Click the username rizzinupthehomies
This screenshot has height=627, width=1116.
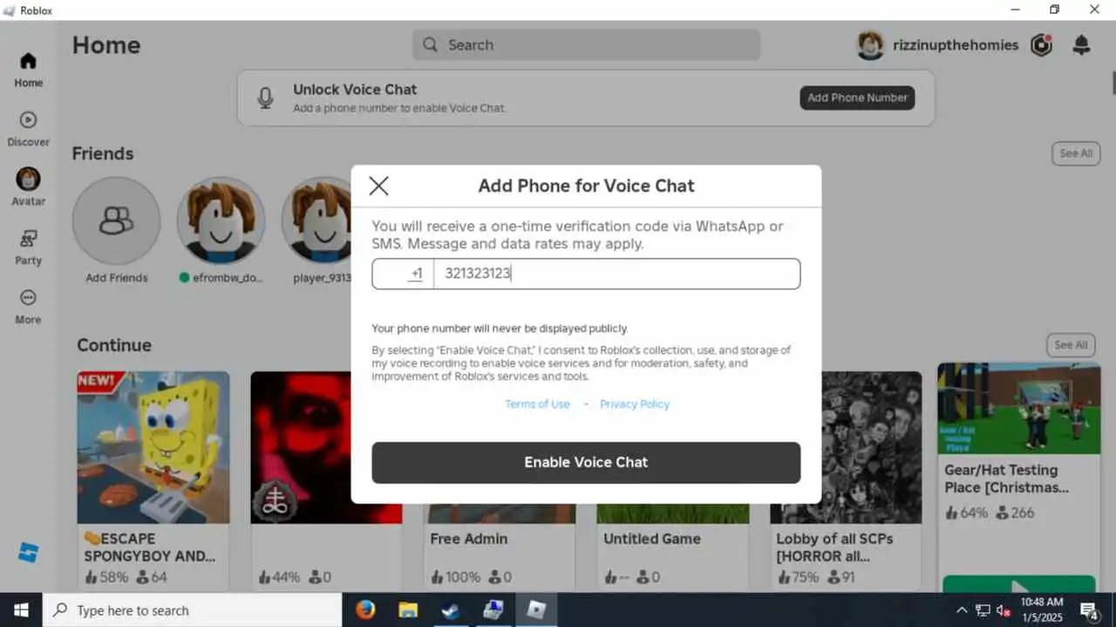(956, 45)
